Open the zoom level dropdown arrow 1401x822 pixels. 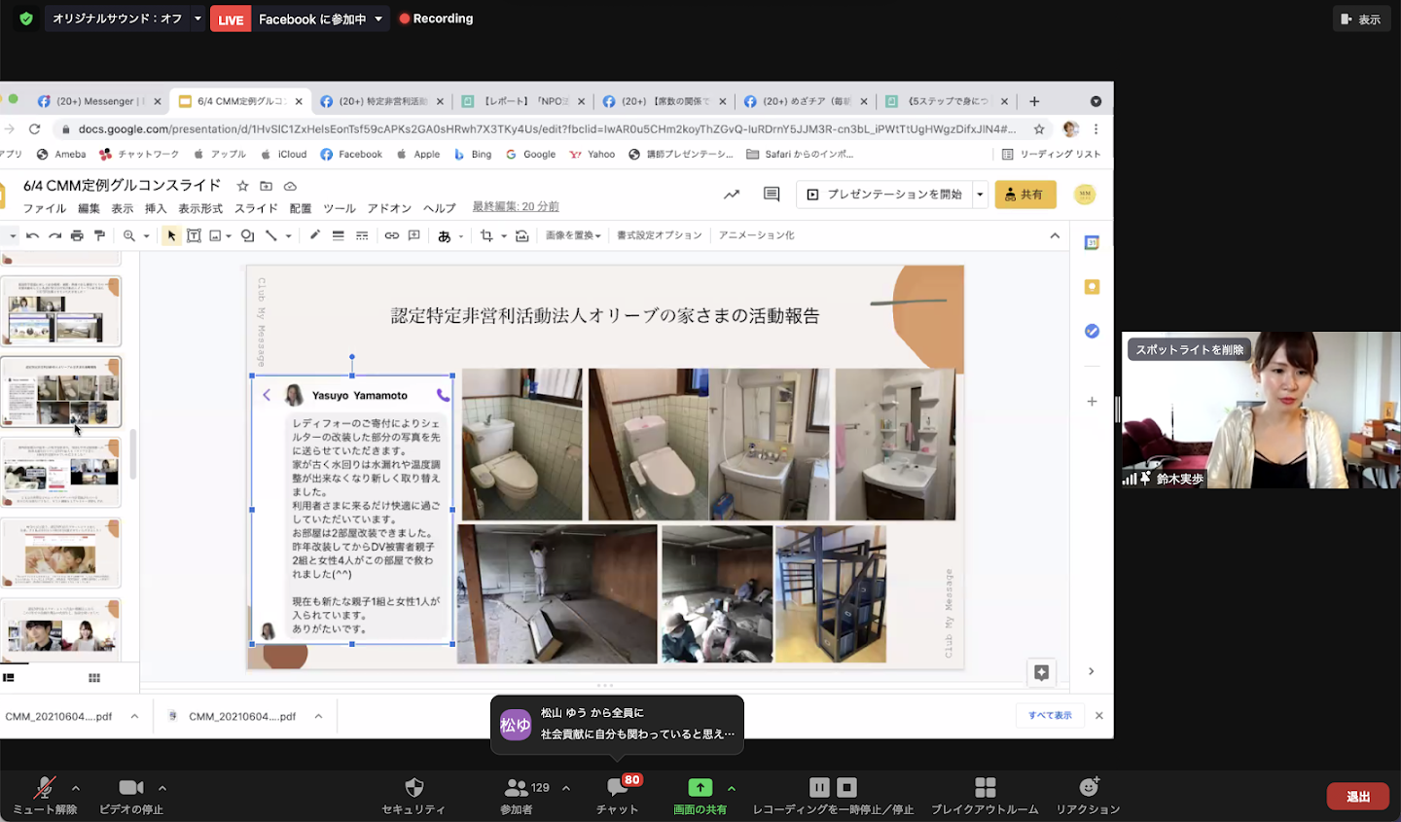147,235
